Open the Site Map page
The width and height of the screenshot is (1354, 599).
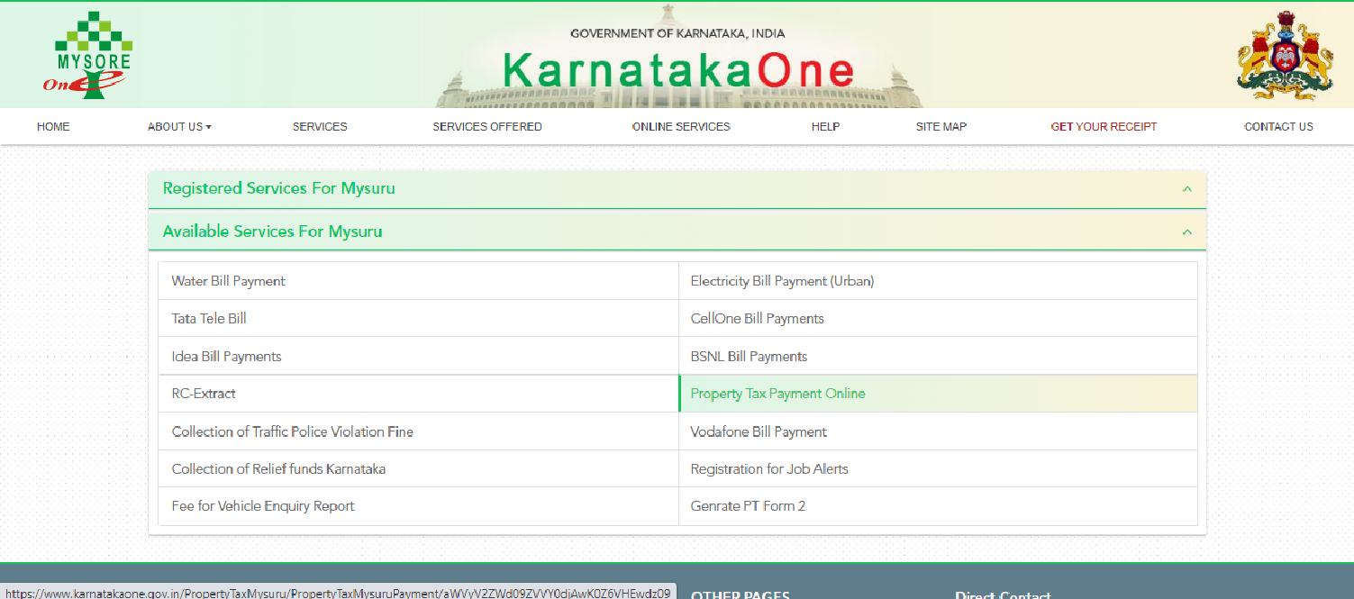pos(941,126)
